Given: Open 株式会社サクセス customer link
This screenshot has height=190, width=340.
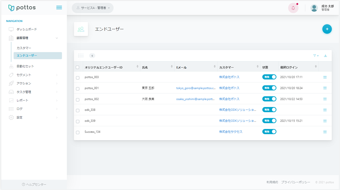Looking at the screenshot, I should pyautogui.click(x=231, y=132).
